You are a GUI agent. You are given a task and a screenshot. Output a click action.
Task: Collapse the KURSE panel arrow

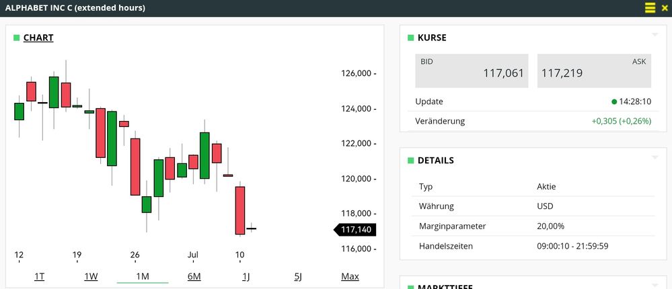[655, 34]
